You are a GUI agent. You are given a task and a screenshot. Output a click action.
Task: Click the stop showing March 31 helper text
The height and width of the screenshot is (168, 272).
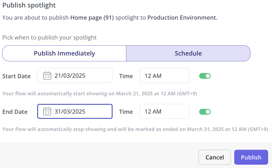pyautogui.click(x=135, y=129)
